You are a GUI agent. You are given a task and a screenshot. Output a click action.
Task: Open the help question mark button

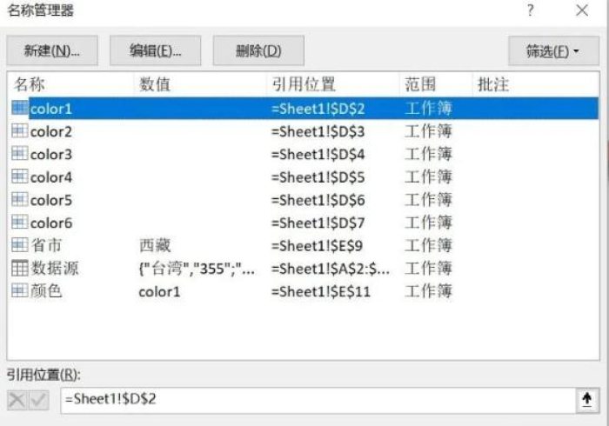tap(531, 10)
